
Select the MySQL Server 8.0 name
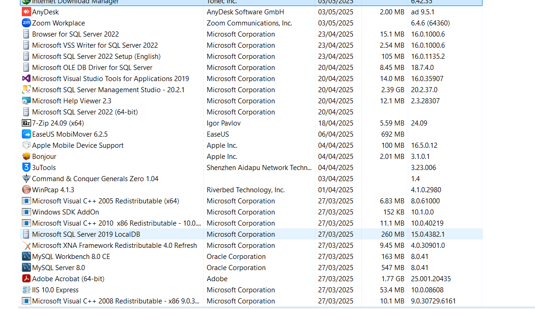click(x=59, y=267)
